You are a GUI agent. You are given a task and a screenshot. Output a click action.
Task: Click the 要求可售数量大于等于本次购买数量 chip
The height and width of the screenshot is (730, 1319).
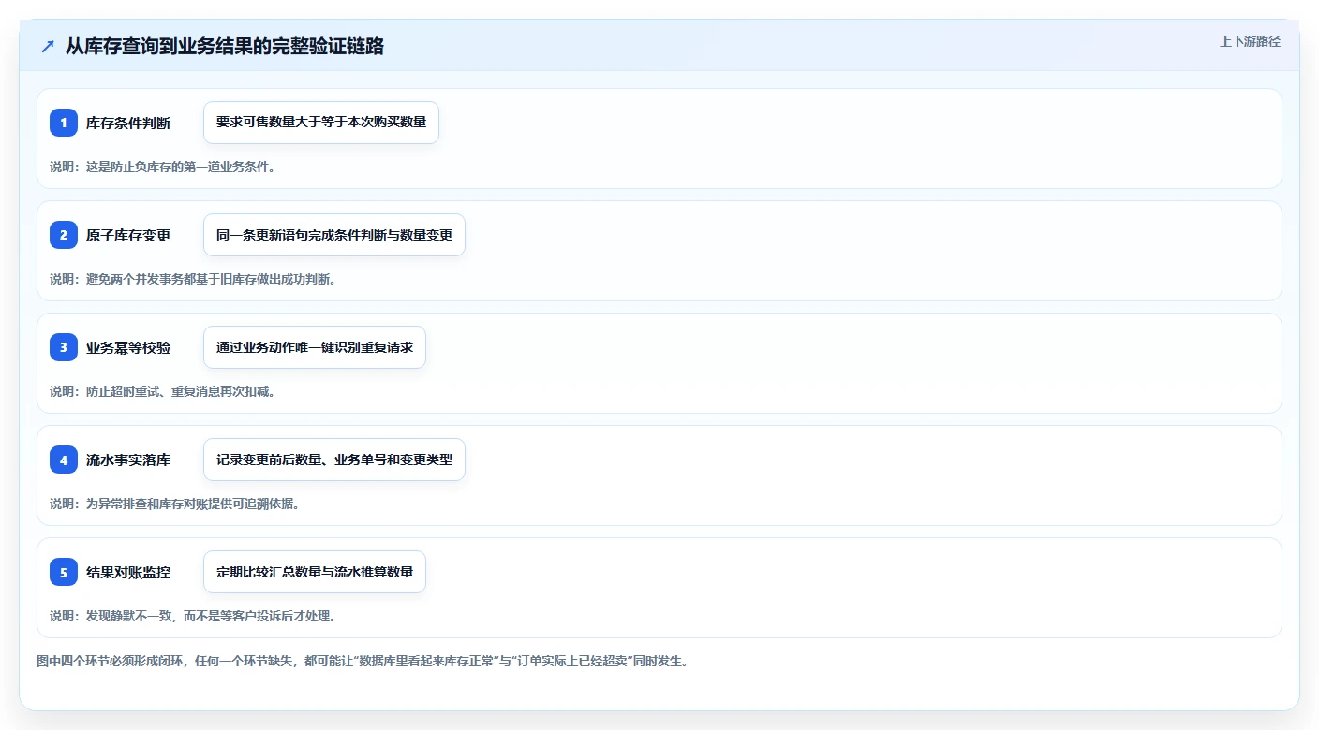[x=321, y=123]
